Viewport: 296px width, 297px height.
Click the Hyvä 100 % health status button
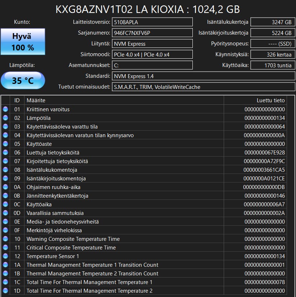23,42
